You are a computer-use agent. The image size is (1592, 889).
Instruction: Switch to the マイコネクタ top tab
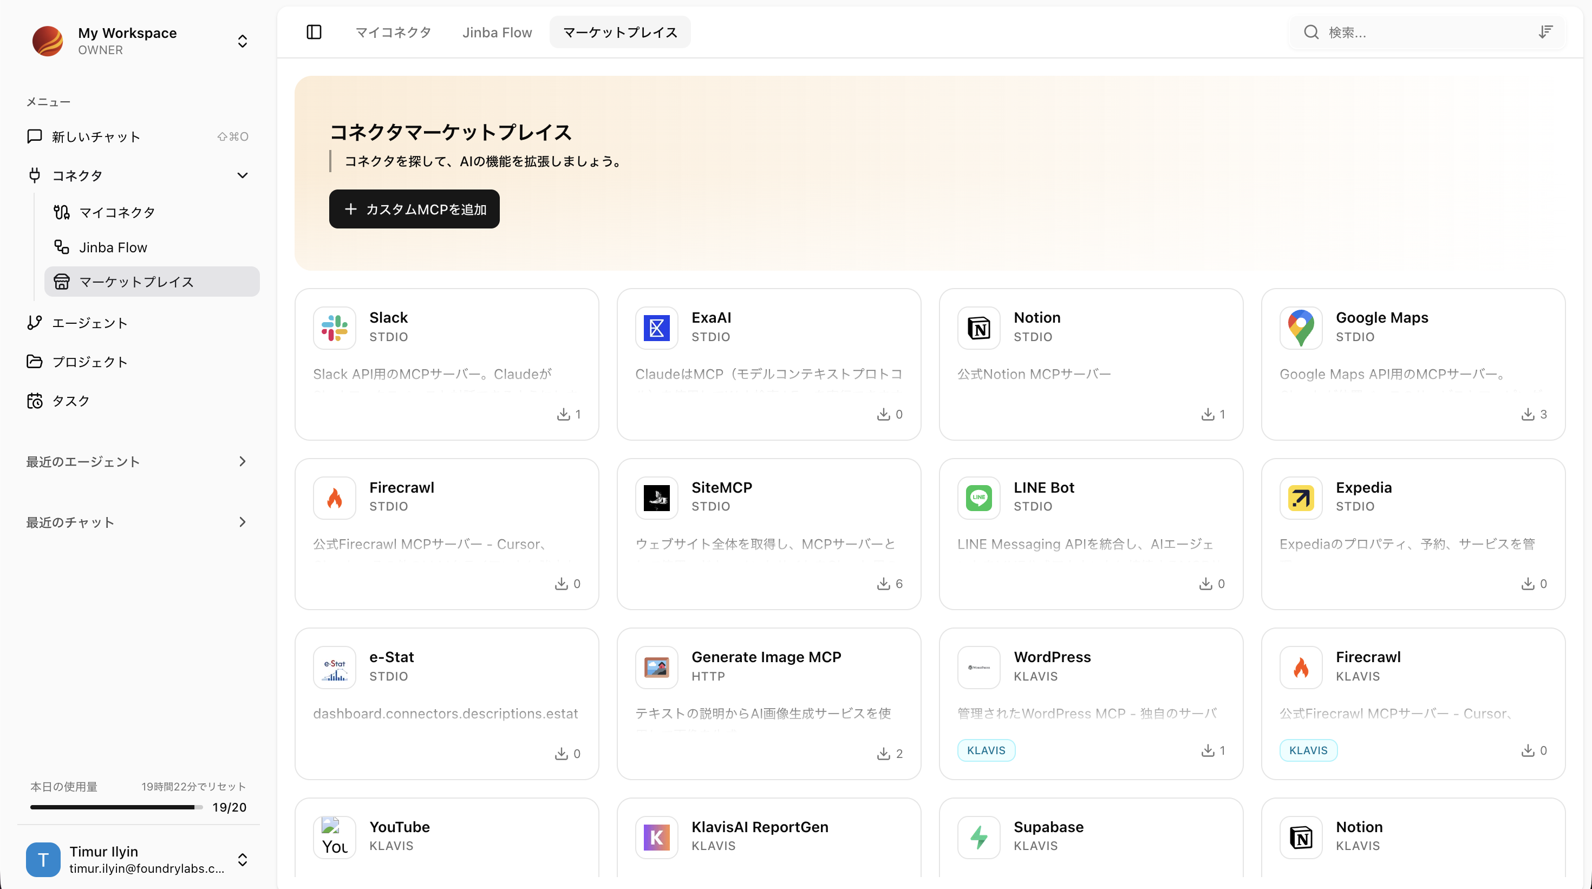393,32
